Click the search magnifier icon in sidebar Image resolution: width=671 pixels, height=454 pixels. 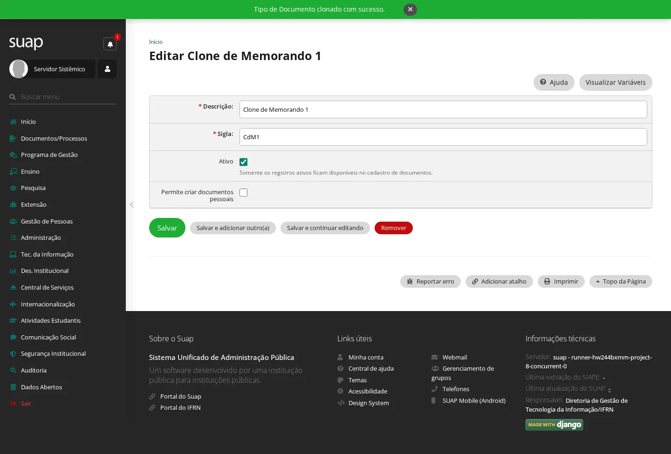(13, 97)
